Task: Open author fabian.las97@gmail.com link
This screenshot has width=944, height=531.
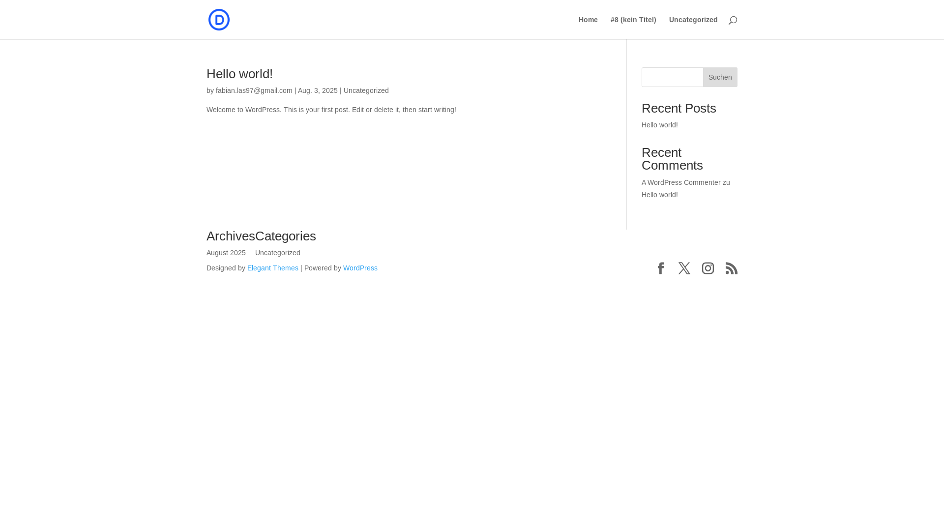Action: point(254,90)
